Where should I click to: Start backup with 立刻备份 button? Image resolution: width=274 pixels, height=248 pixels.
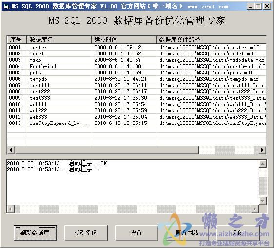coord(86,233)
